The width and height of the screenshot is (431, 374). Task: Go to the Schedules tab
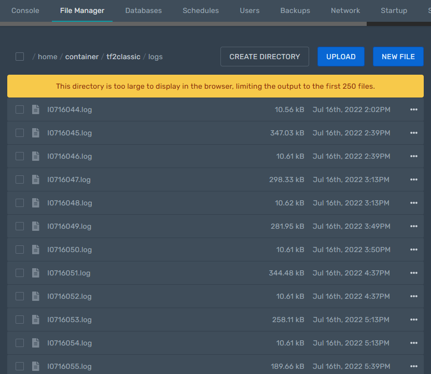pyautogui.click(x=201, y=10)
